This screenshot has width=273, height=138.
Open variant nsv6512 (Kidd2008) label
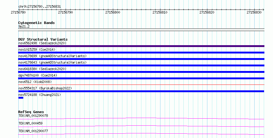tap(35, 82)
